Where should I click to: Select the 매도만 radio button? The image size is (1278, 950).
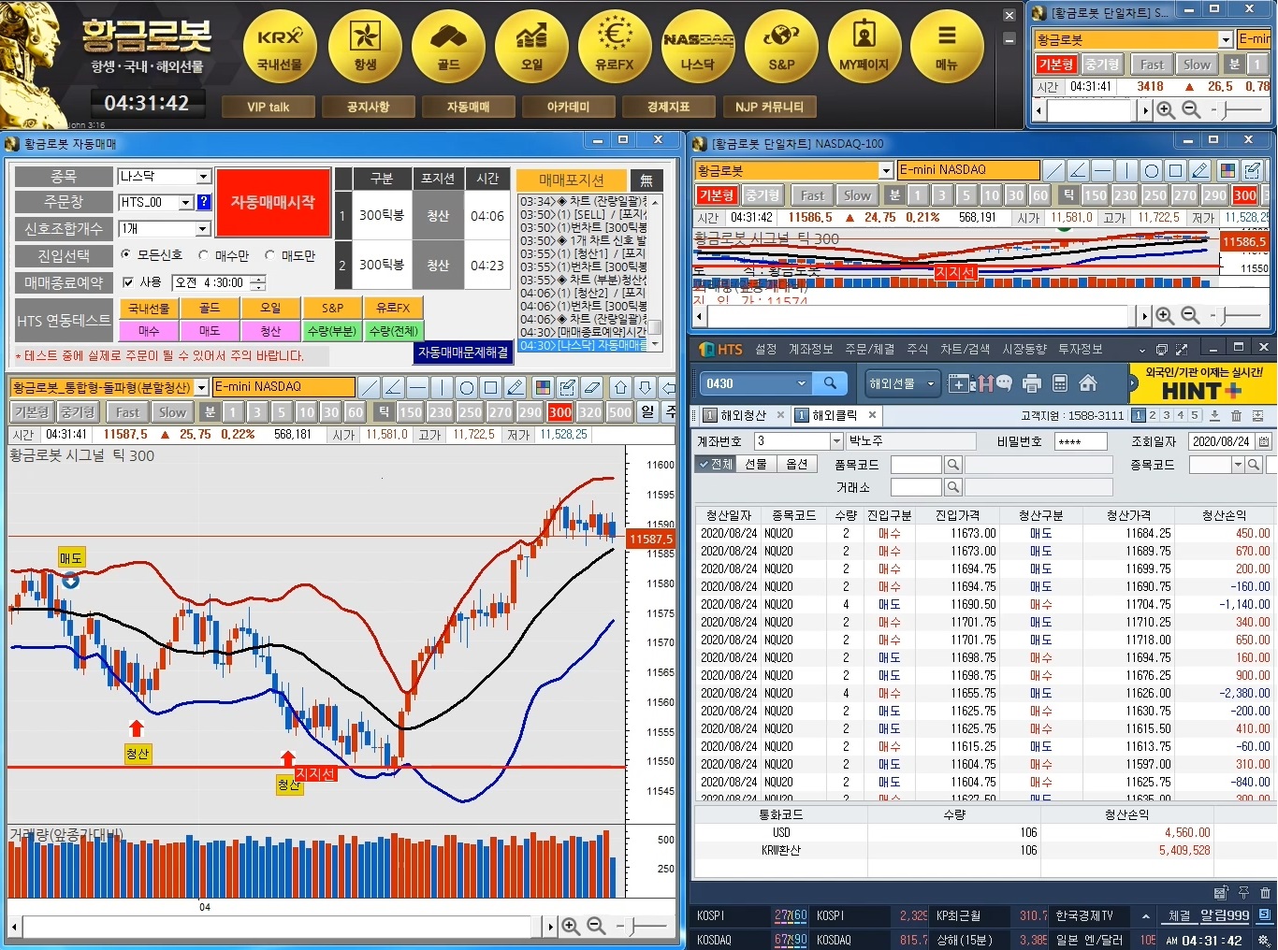click(x=269, y=254)
